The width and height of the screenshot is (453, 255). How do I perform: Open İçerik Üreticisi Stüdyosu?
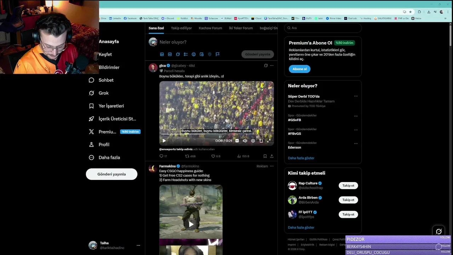point(112,119)
